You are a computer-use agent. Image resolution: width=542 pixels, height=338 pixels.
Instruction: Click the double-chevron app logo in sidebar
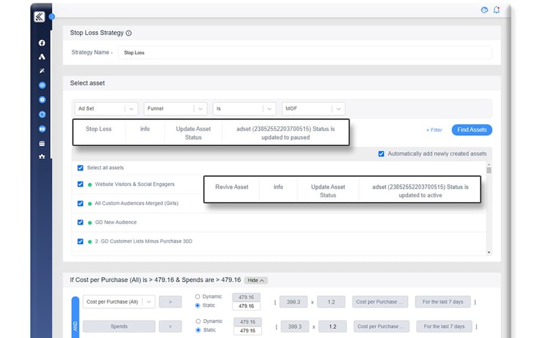[39, 16]
